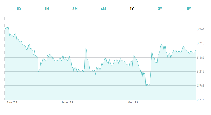This screenshot has height=115, width=211.
Task: Click the 3,715 price axis label
Action: [201, 43]
